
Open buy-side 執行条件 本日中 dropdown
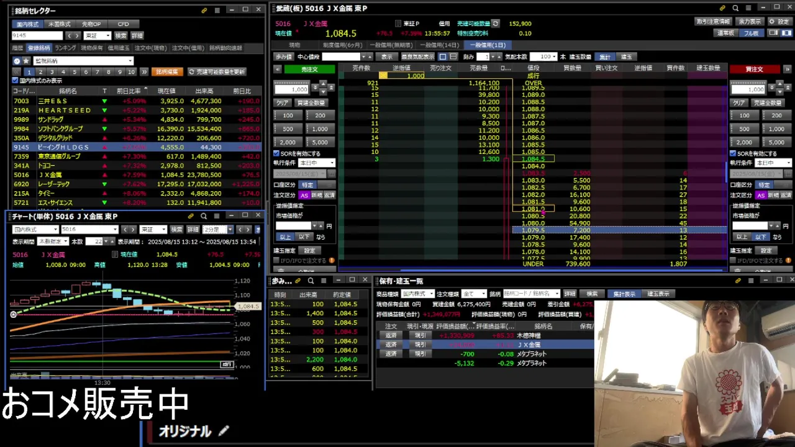(773, 163)
